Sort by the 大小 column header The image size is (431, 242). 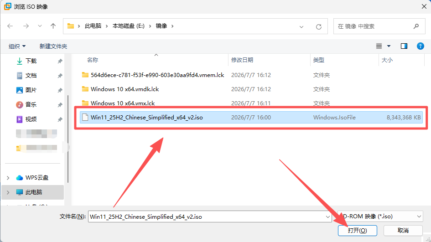(387, 60)
